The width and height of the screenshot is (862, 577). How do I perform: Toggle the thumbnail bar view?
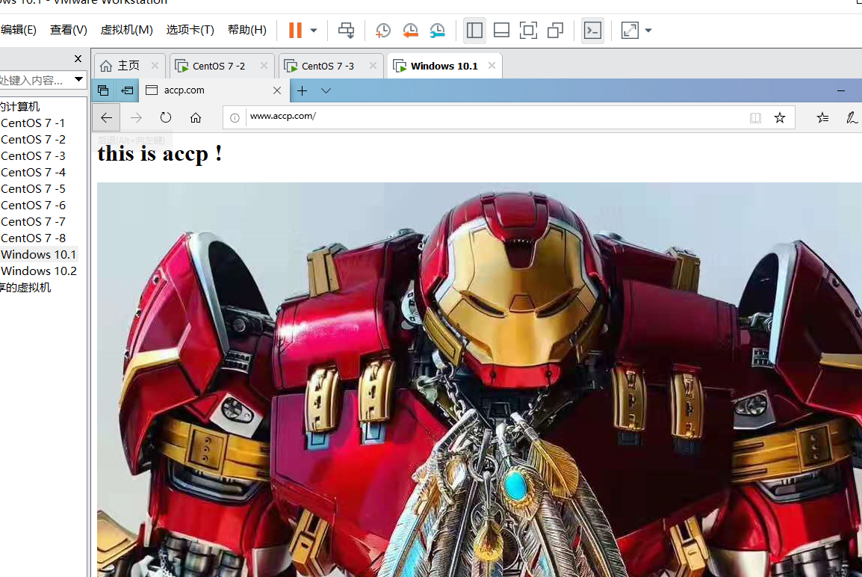point(501,30)
